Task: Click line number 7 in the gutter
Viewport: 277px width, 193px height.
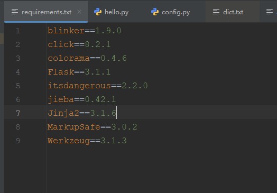Action: (x=18, y=113)
